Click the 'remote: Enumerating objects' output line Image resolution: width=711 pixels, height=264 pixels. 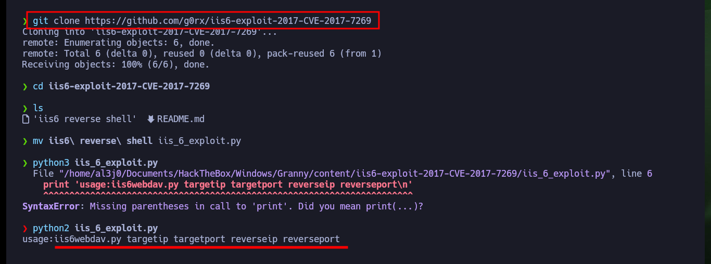(x=118, y=43)
